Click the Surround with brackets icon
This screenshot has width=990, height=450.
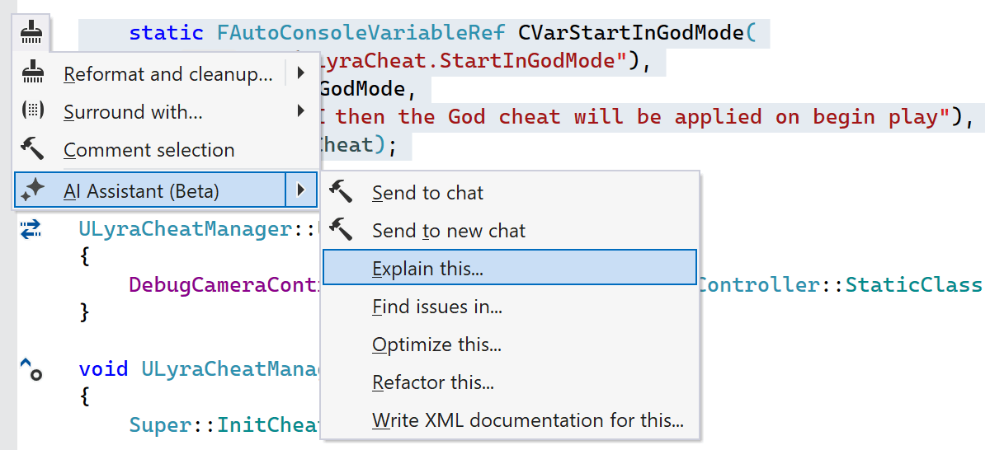33,112
